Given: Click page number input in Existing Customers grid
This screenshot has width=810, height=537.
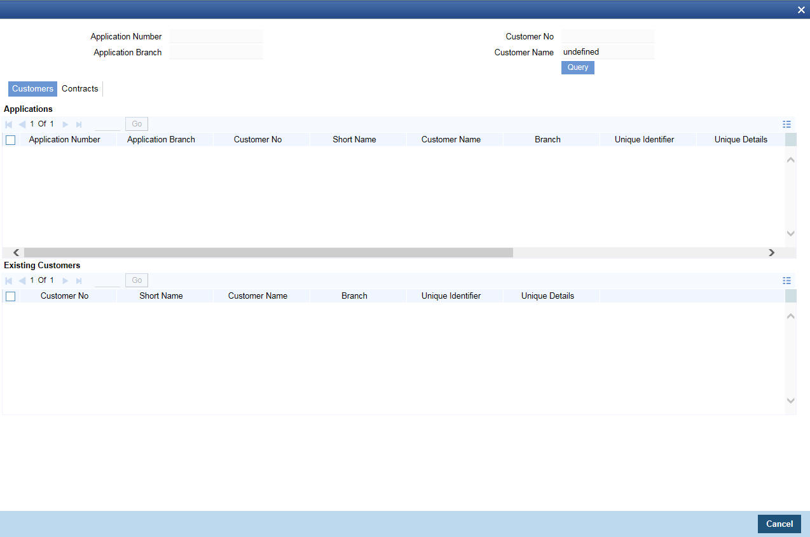Looking at the screenshot, I should click(107, 280).
